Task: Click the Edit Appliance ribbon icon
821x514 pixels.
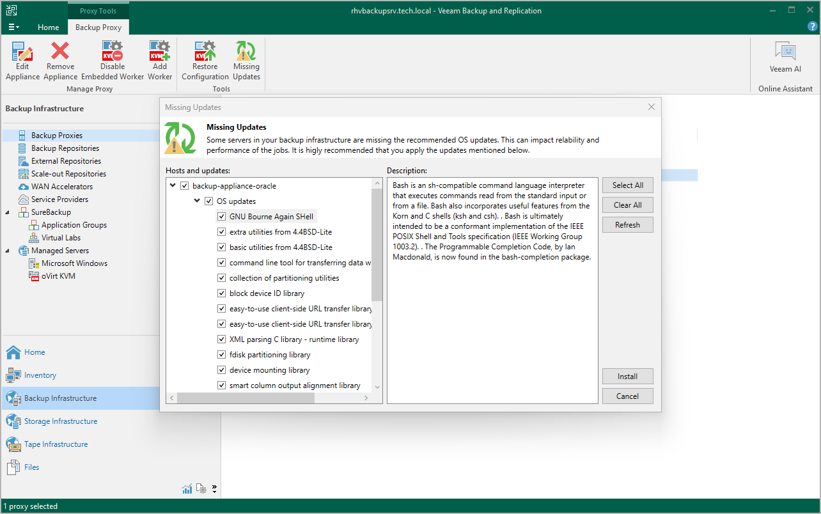Action: click(x=22, y=61)
